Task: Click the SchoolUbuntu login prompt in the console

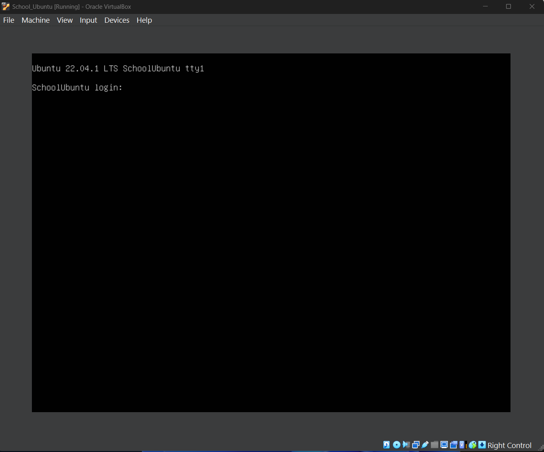Action: (77, 88)
